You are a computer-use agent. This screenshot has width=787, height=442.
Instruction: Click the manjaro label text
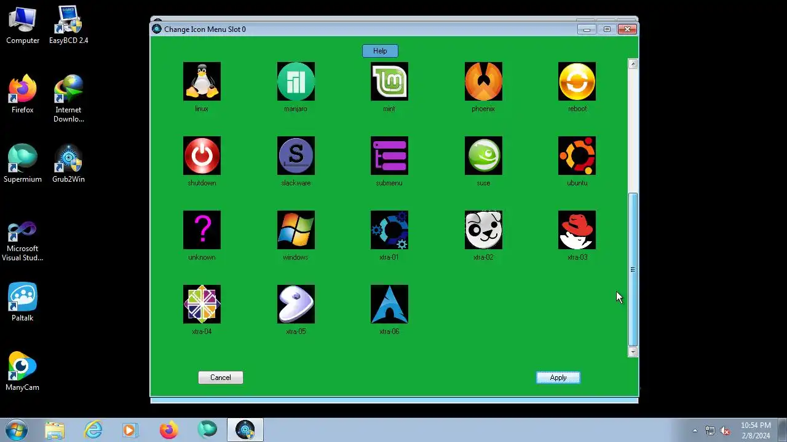296,109
